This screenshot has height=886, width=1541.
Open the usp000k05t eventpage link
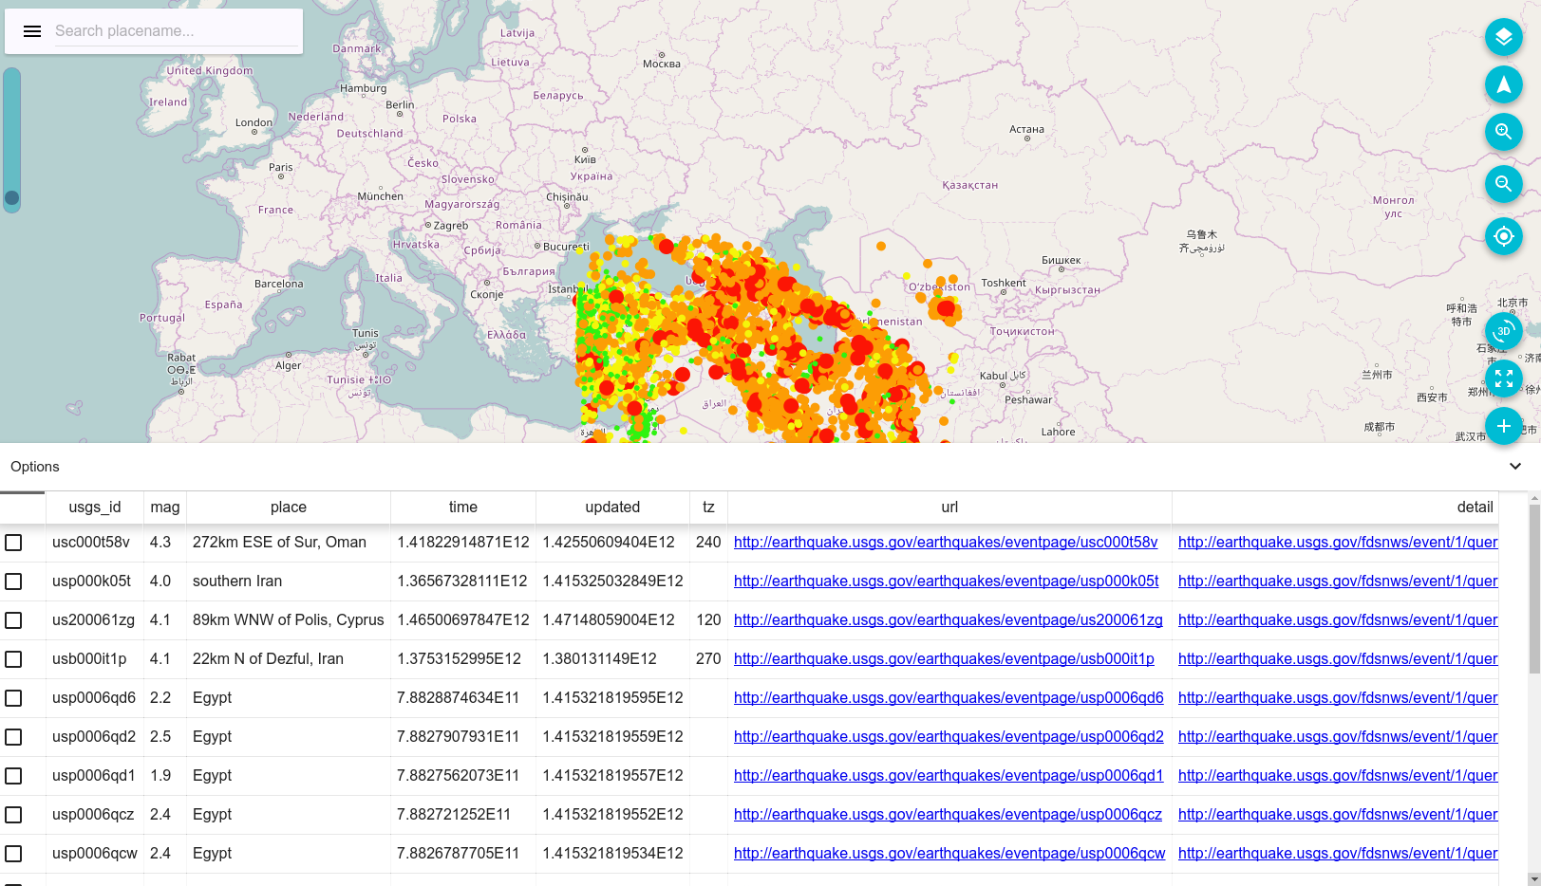pos(946,581)
